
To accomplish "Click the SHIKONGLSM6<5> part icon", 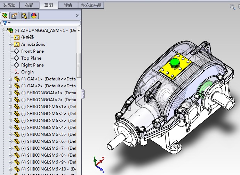I will click(x=17, y=134).
